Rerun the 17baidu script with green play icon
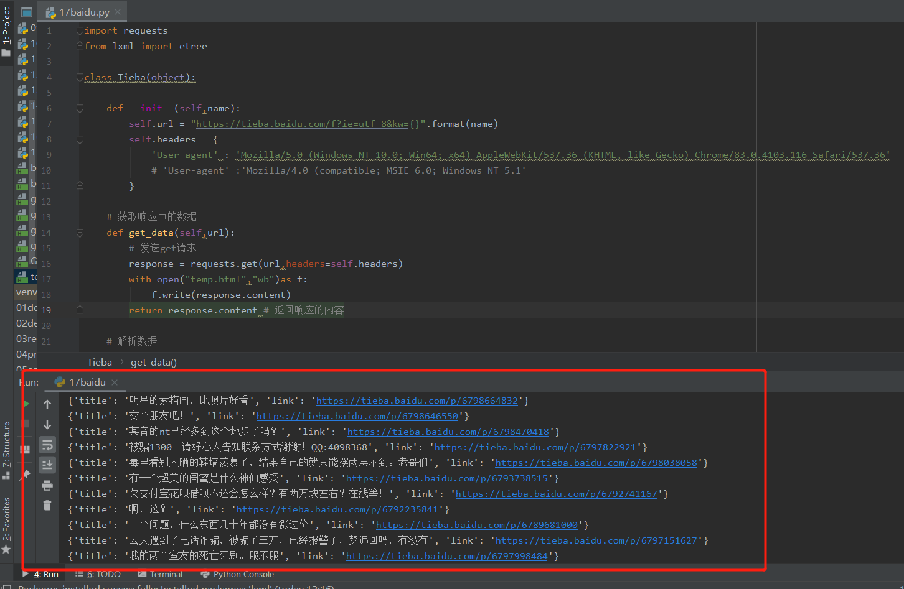The height and width of the screenshot is (589, 904). pos(26,404)
